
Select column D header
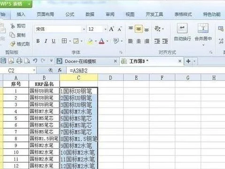(x=110, y=77)
